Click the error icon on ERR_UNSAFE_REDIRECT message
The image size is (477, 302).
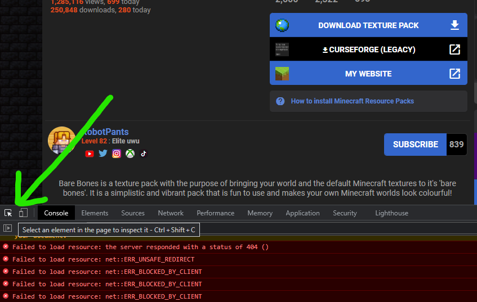pos(6,259)
